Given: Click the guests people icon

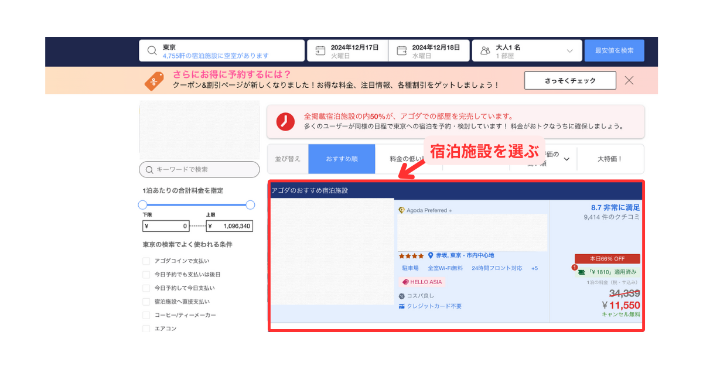Looking at the screenshot, I should pyautogui.click(x=485, y=51).
